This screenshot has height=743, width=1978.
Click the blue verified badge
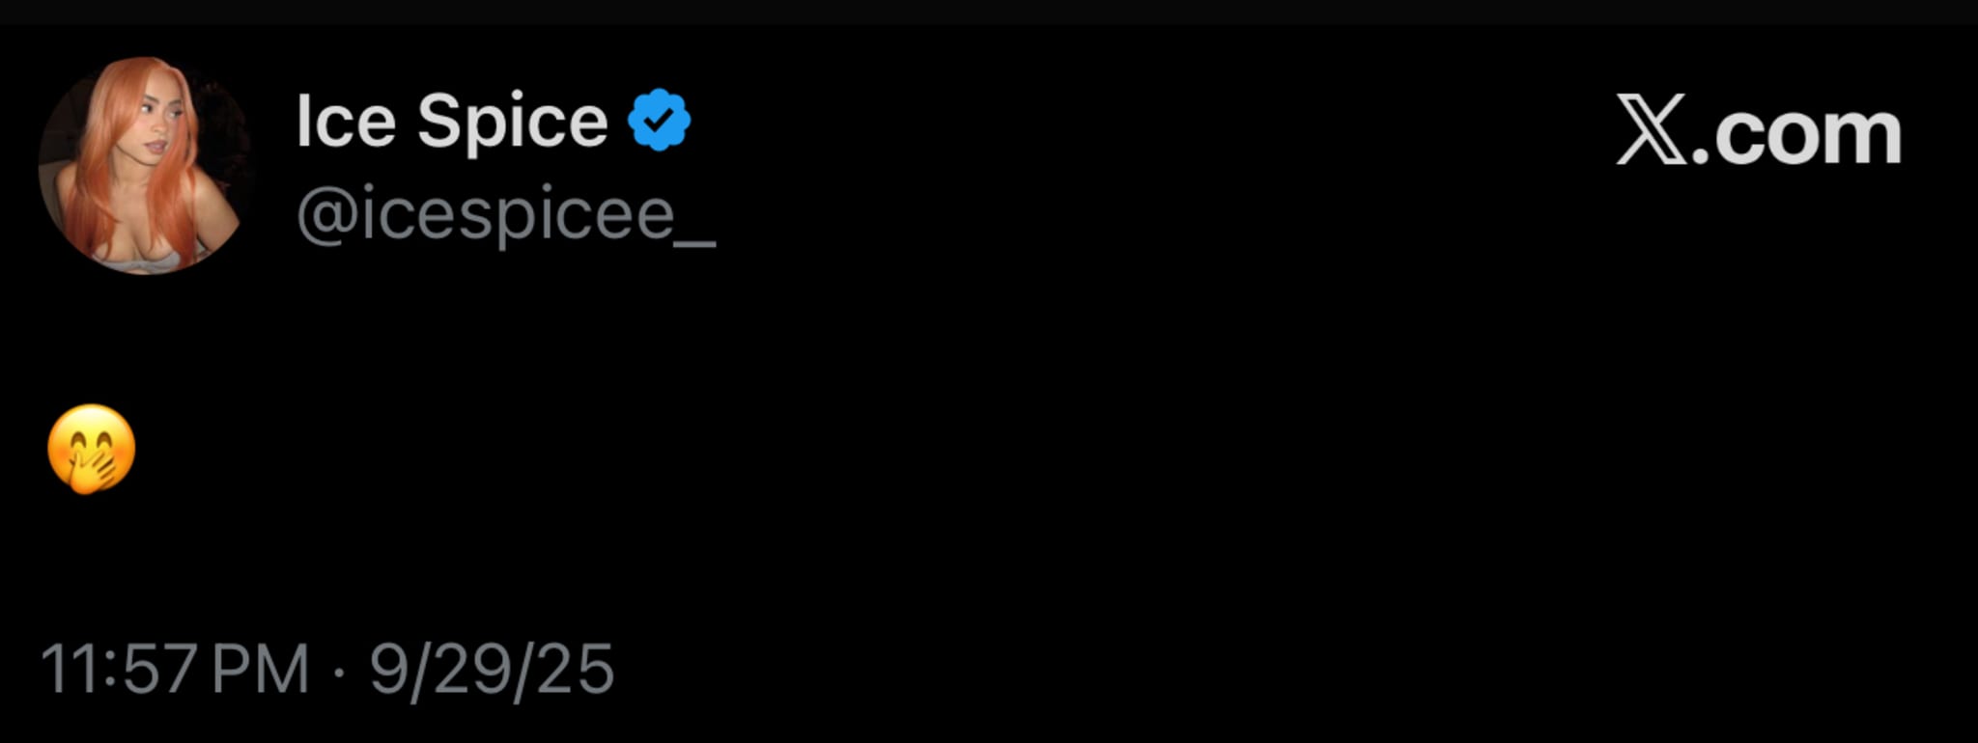(659, 120)
